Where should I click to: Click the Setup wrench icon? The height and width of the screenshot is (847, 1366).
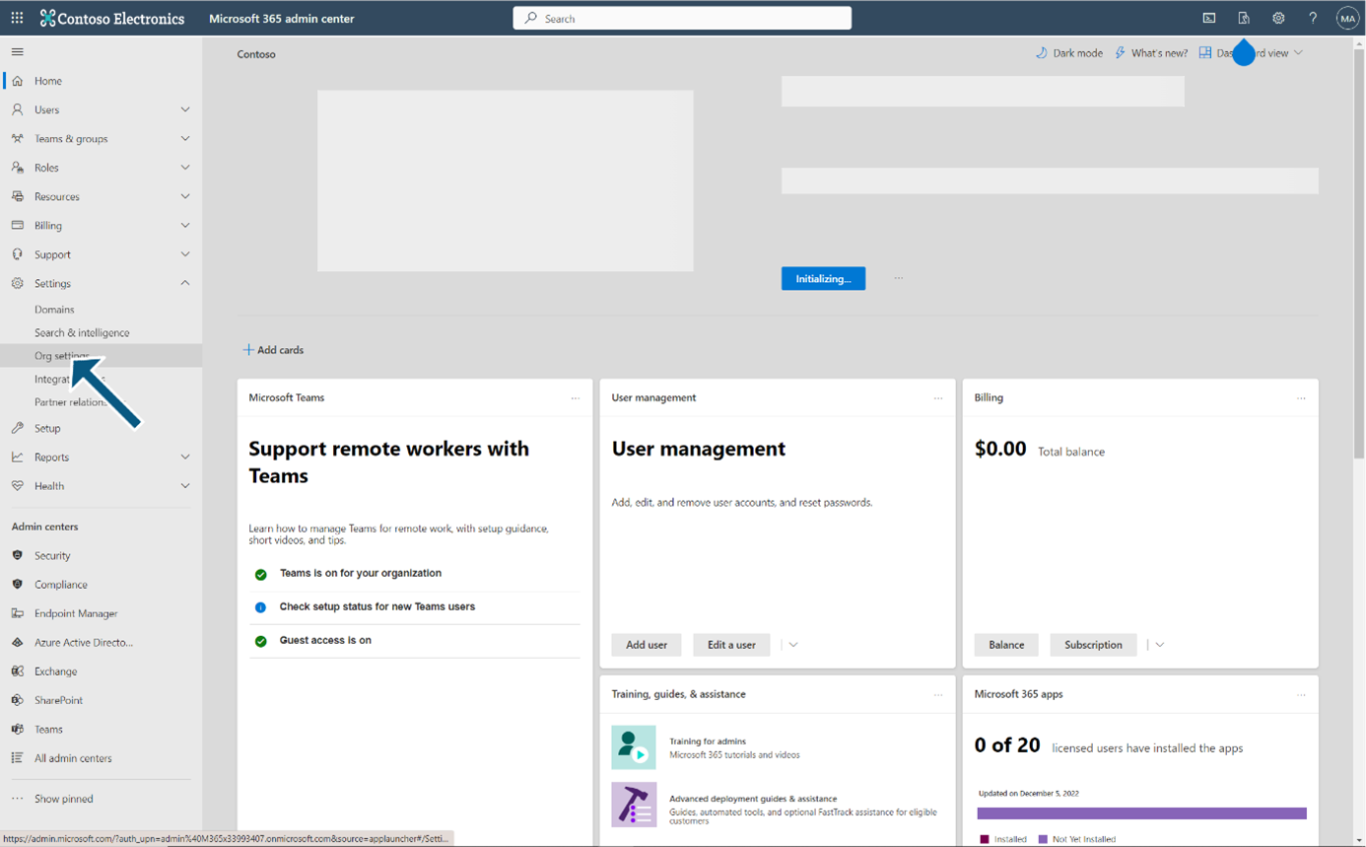point(17,428)
